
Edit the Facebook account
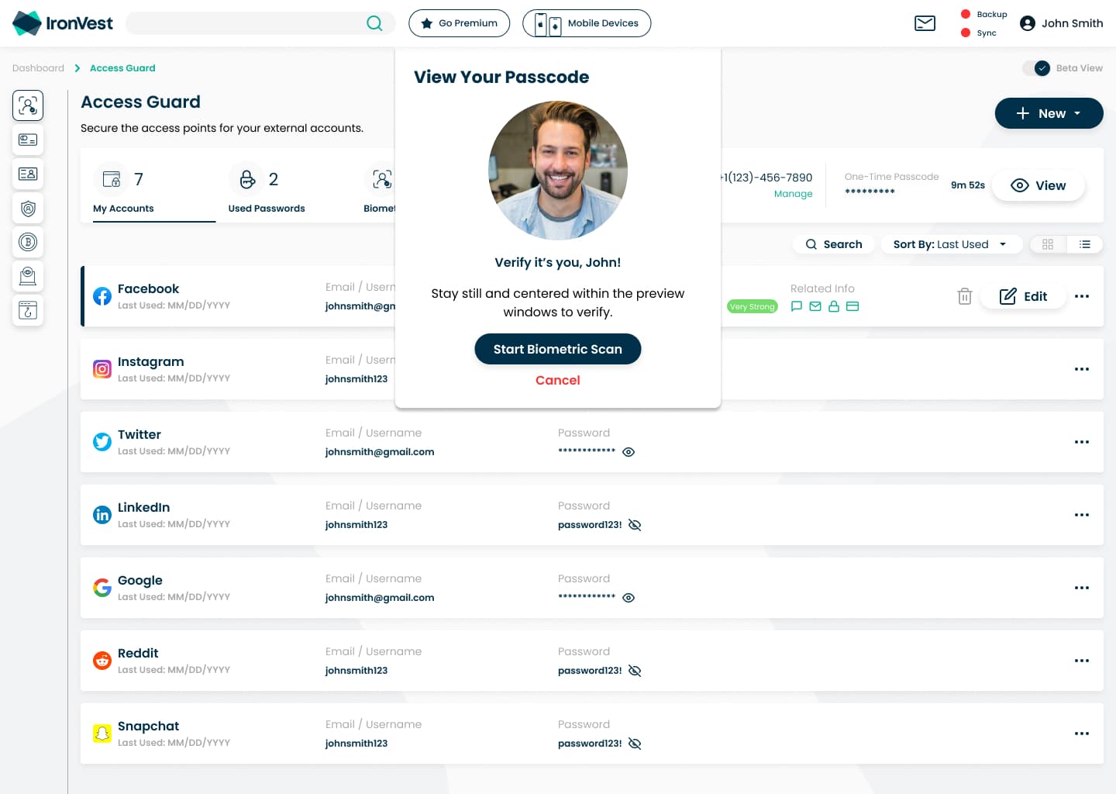coord(1023,296)
